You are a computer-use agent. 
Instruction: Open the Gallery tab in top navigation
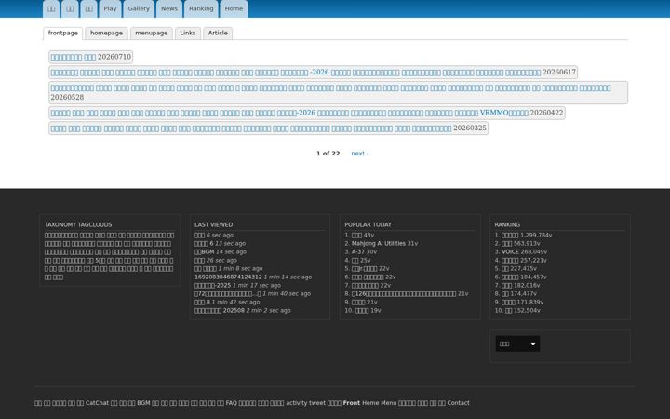pyautogui.click(x=139, y=8)
